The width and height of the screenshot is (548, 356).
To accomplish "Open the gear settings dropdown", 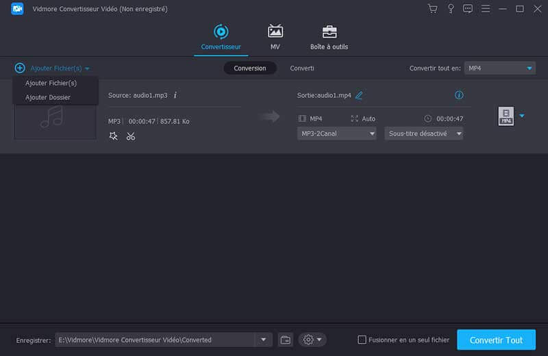I will tap(312, 340).
